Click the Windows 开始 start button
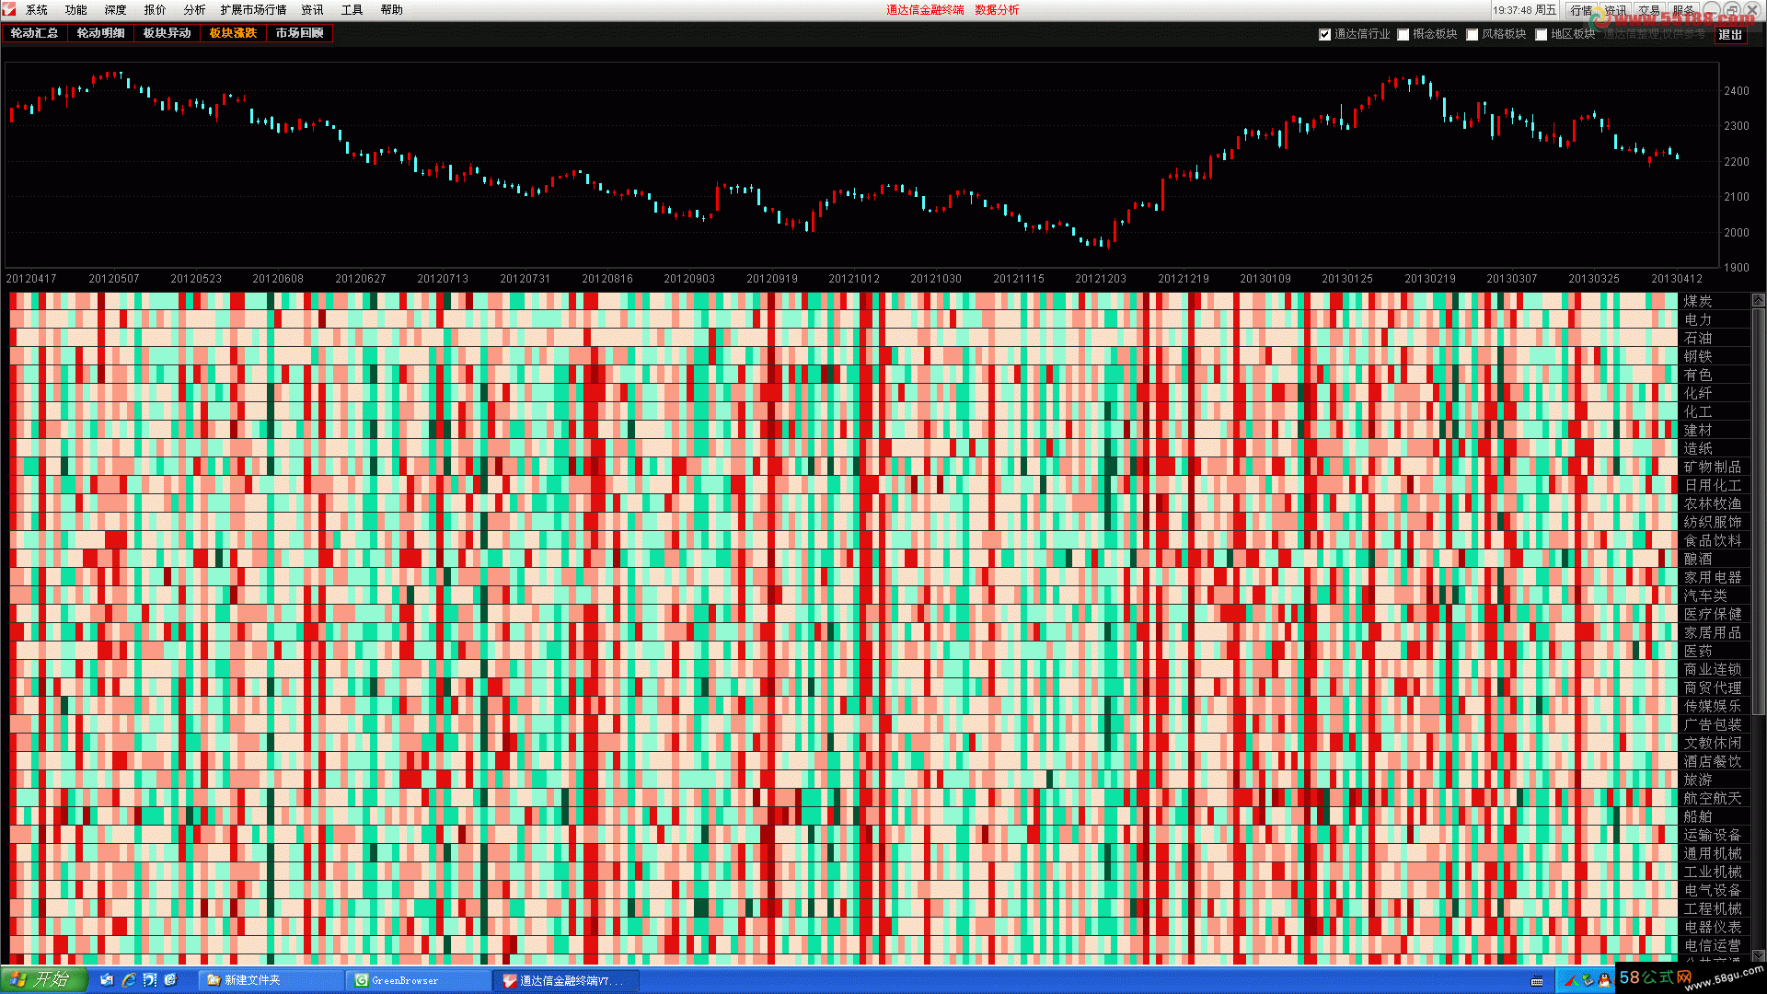The width and height of the screenshot is (1767, 994). [43, 980]
